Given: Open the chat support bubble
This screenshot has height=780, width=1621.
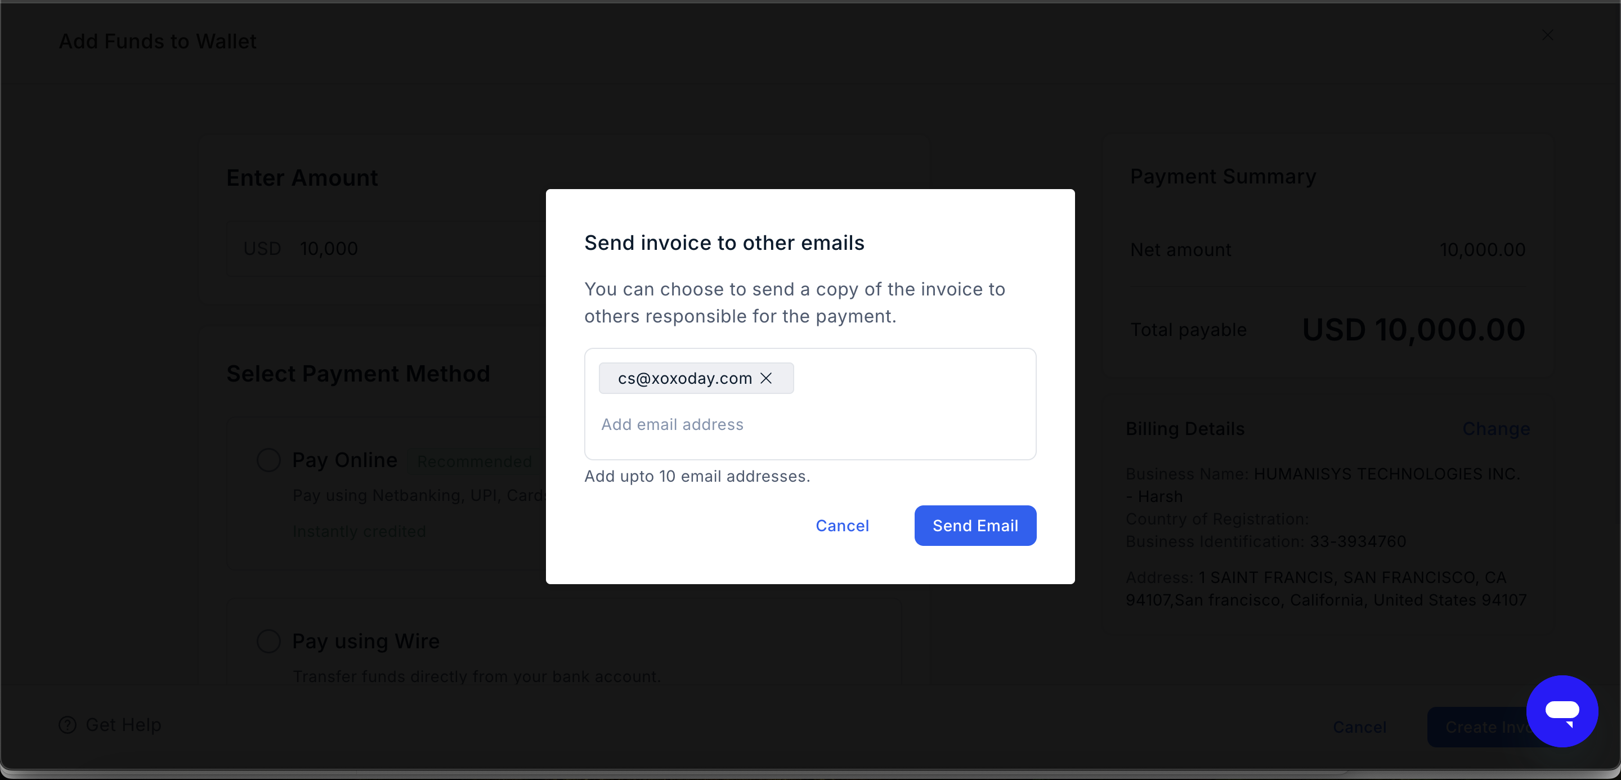Looking at the screenshot, I should coord(1562,711).
